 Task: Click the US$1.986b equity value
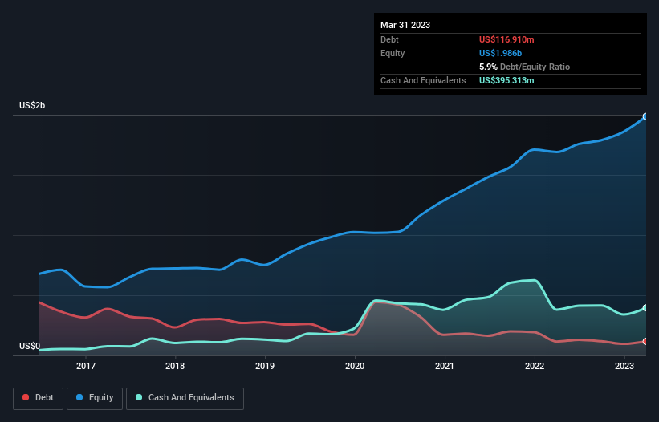pyautogui.click(x=500, y=53)
